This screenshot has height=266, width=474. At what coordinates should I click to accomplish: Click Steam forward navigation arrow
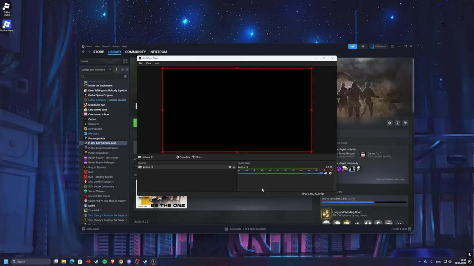pyautogui.click(x=89, y=52)
